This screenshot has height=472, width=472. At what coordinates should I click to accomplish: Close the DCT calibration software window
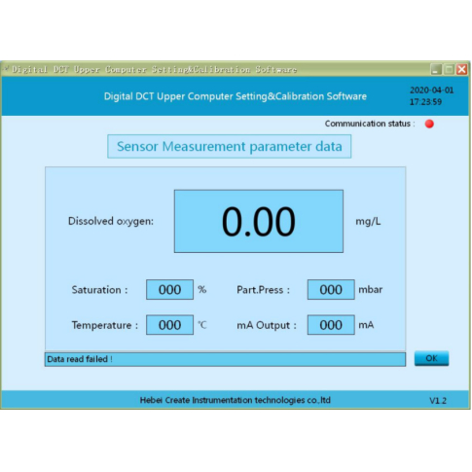click(462, 69)
